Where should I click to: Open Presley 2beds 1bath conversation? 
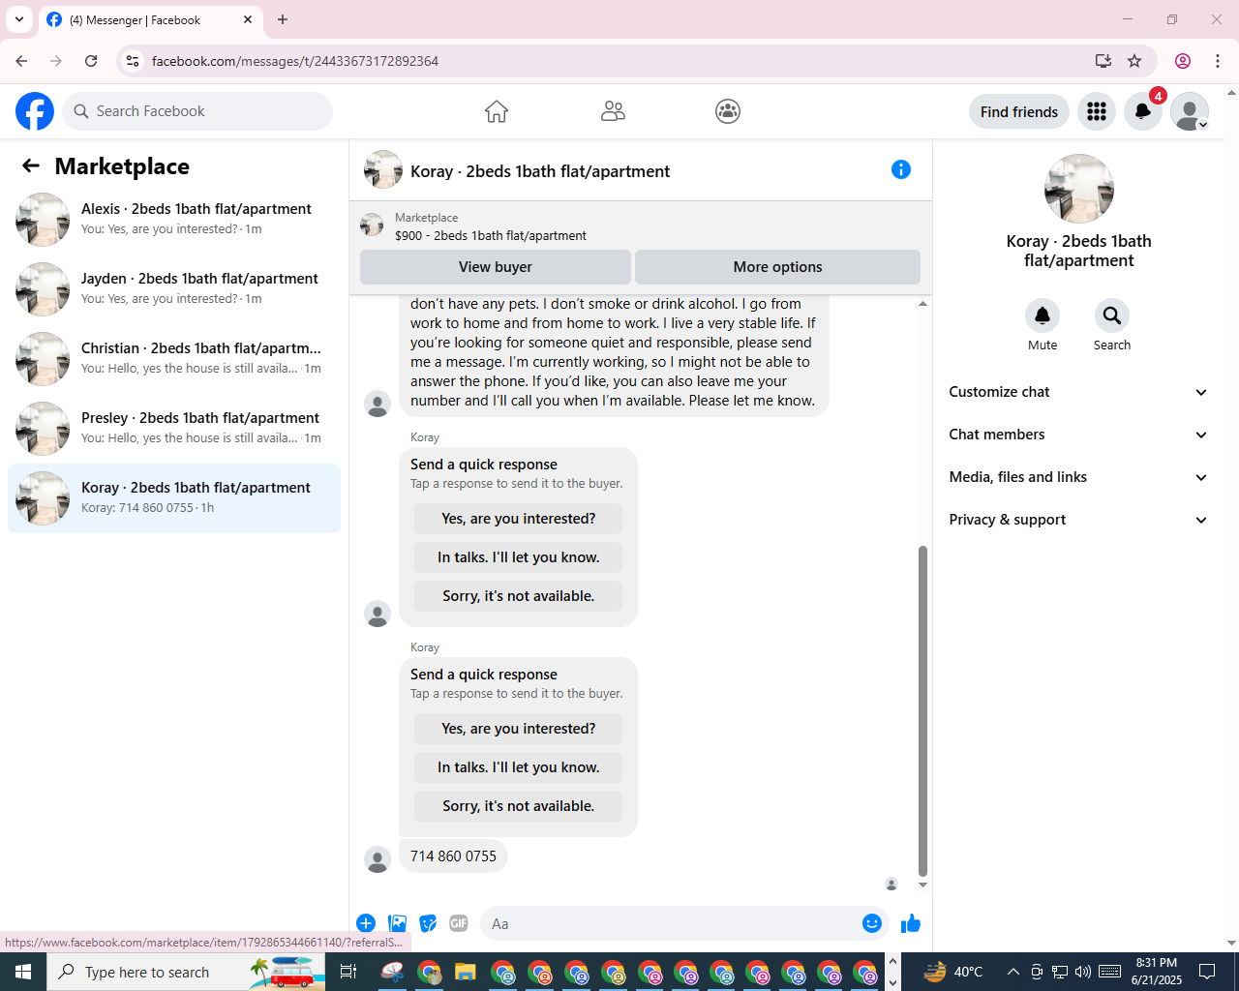tap(174, 429)
